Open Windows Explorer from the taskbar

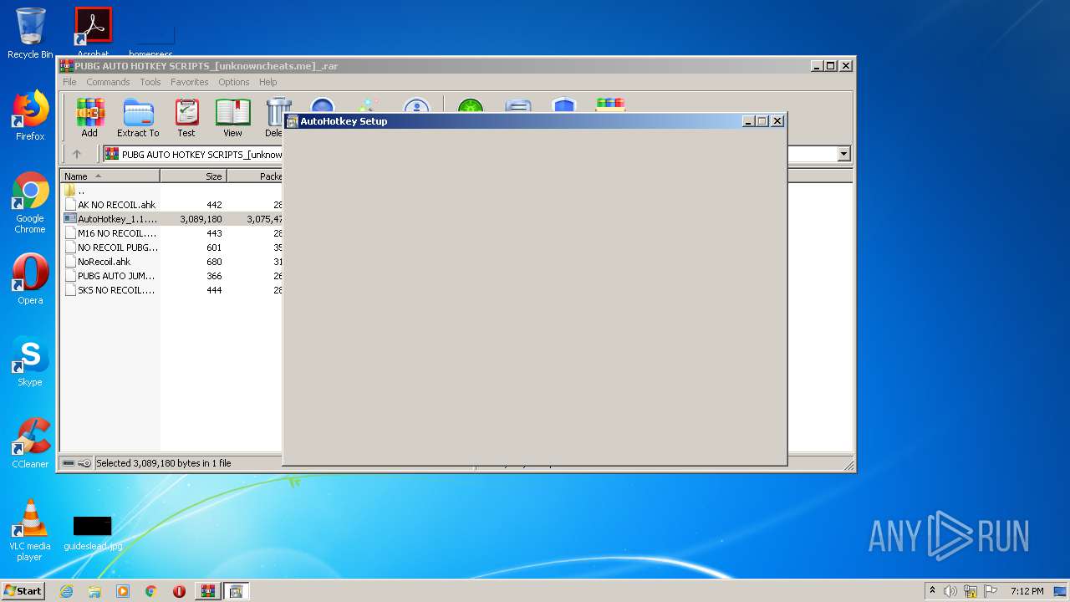[94, 591]
